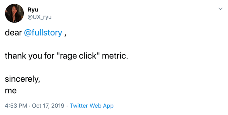
Task: Click the word "metric." in the tweet
Action: 115,56
